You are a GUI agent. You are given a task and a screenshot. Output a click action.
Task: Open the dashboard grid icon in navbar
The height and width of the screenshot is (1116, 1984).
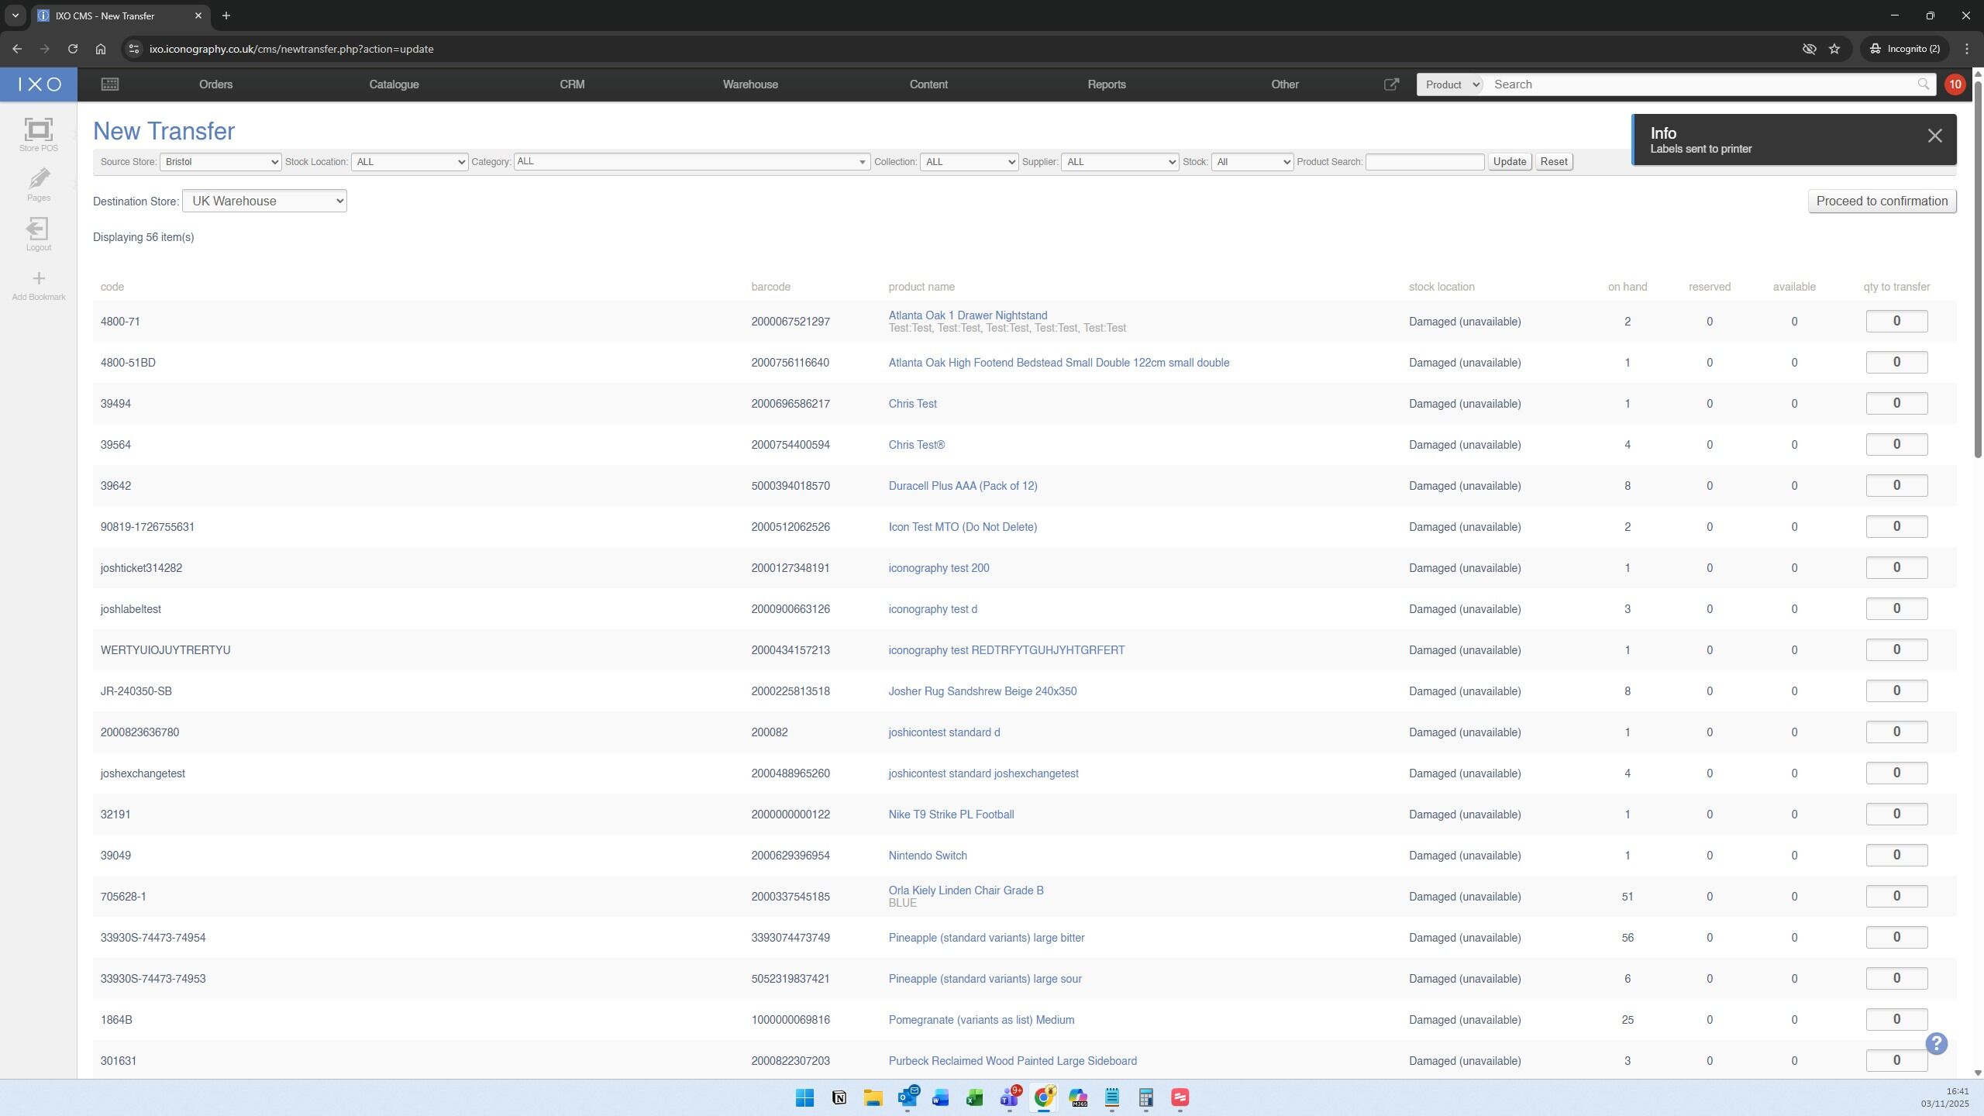(x=109, y=84)
